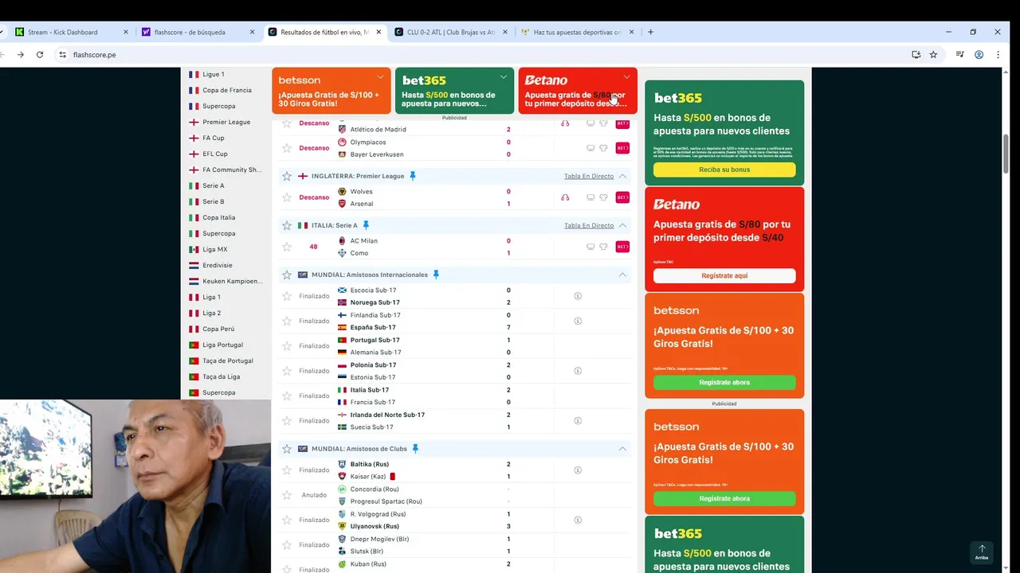This screenshot has height=573, width=1020.
Task: Click the Betano Regístrate aquí button
Action: point(724,275)
